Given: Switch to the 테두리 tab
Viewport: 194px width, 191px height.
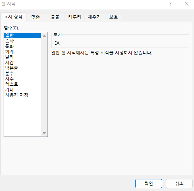Looking at the screenshot, I should [74, 17].
